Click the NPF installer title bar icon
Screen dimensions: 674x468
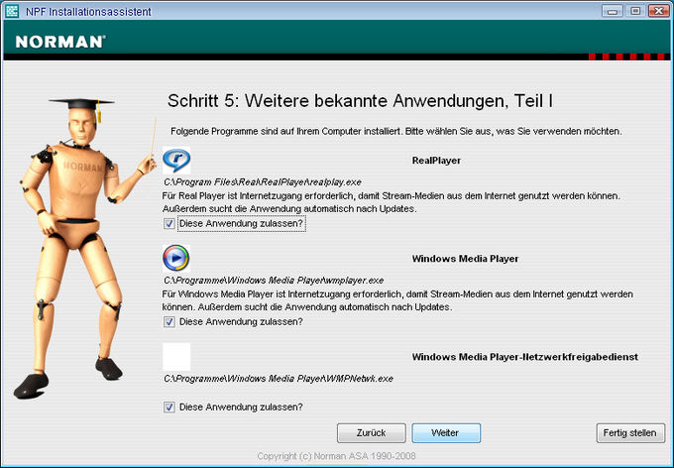(12, 11)
